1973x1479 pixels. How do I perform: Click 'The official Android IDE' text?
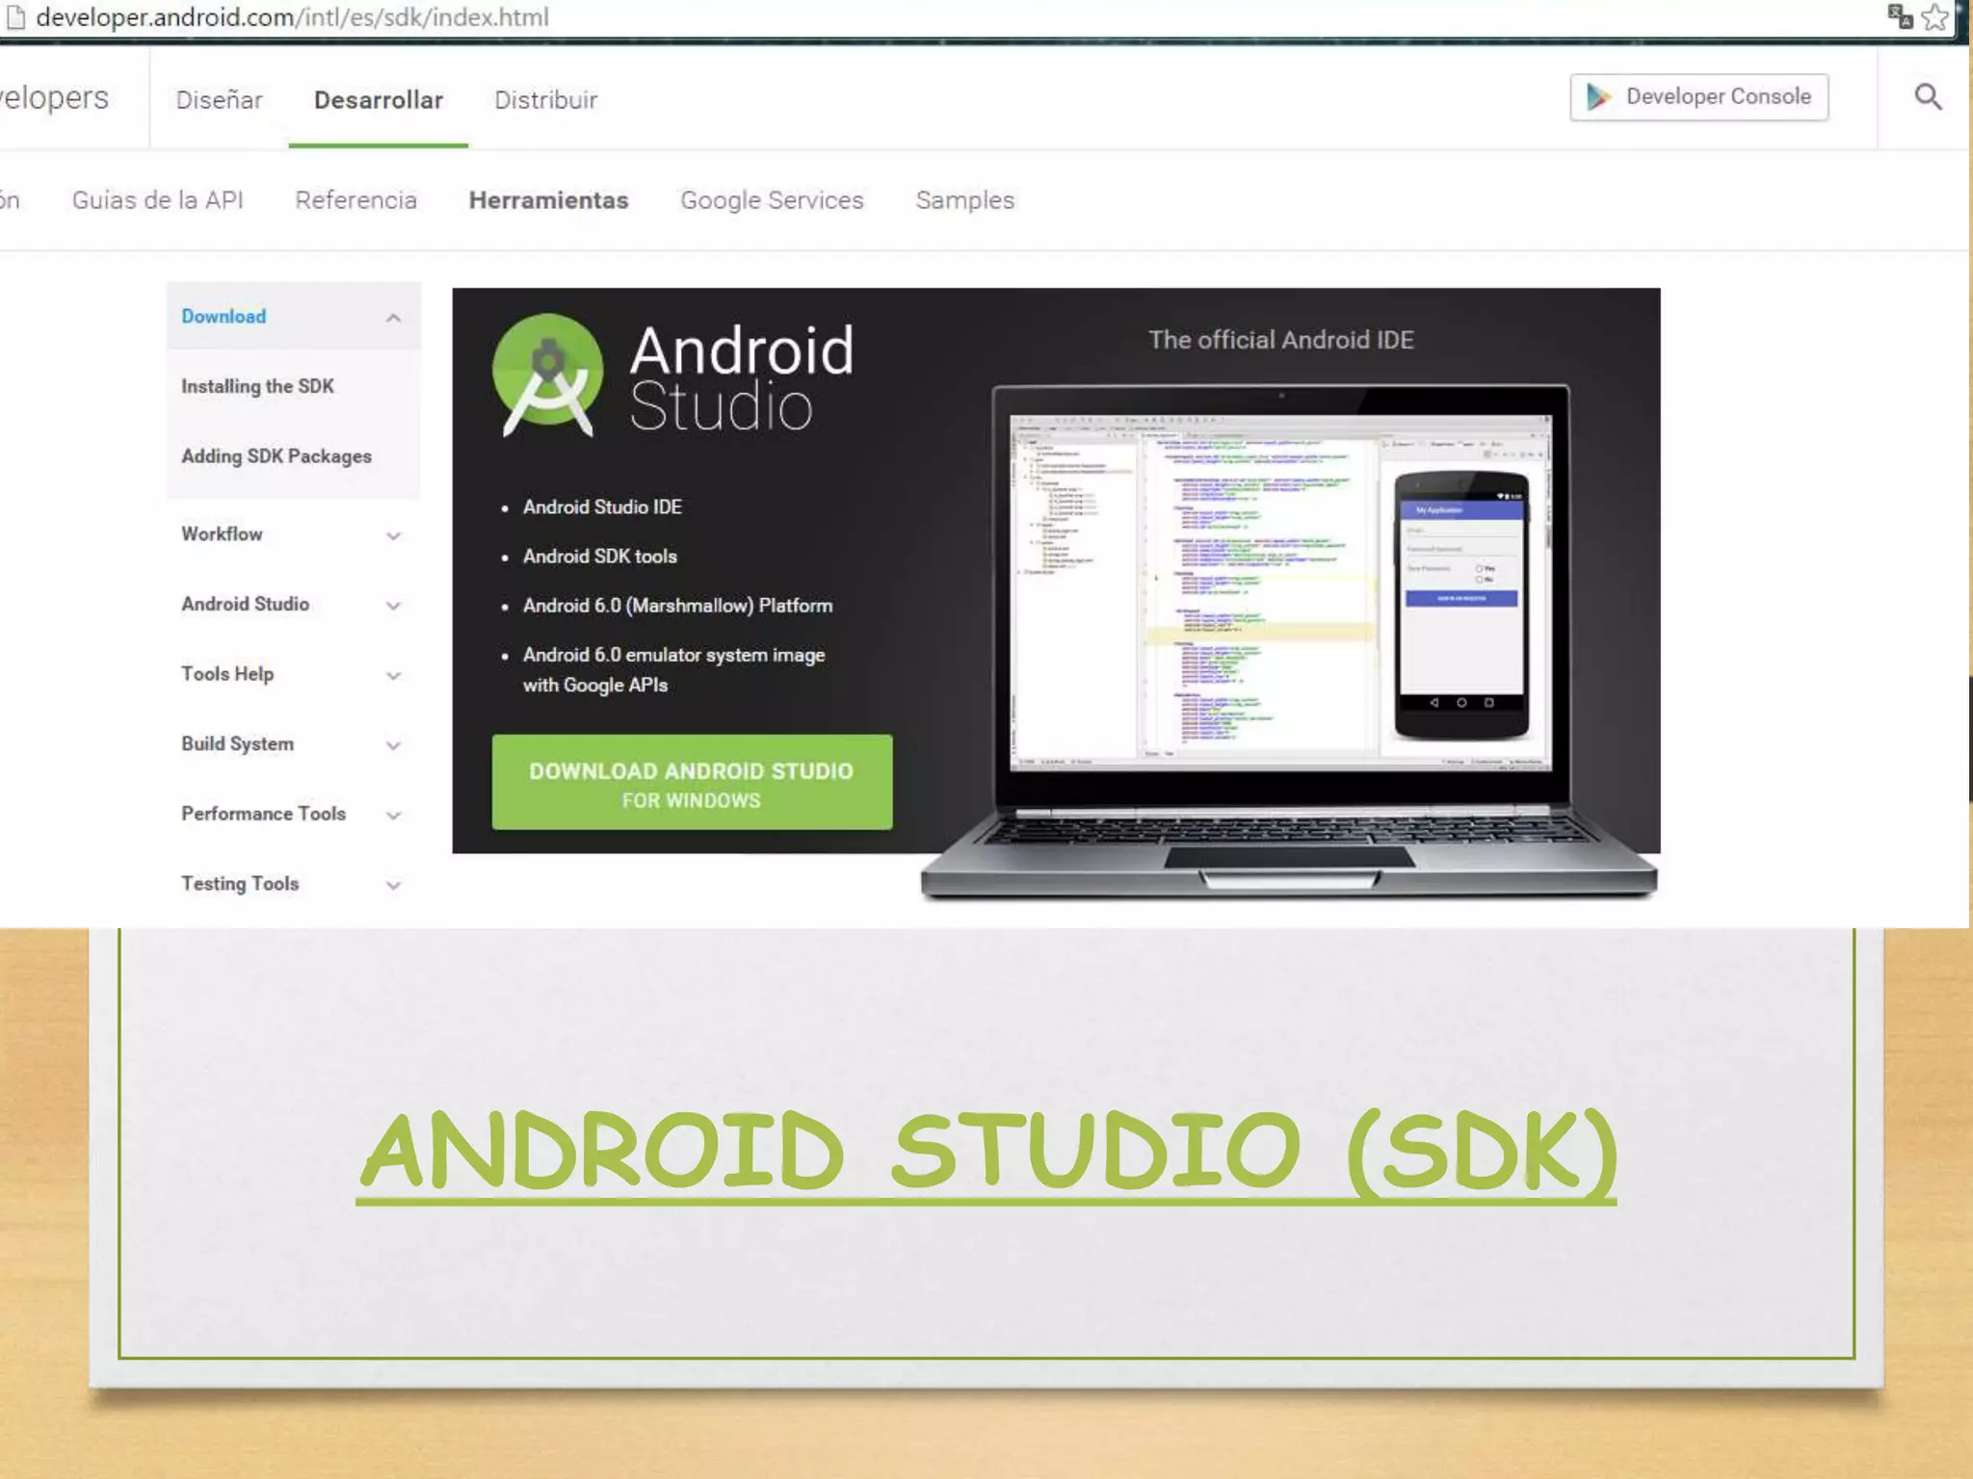click(x=1280, y=340)
